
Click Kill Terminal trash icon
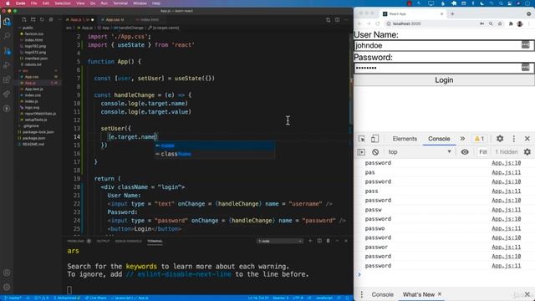[x=329, y=241]
